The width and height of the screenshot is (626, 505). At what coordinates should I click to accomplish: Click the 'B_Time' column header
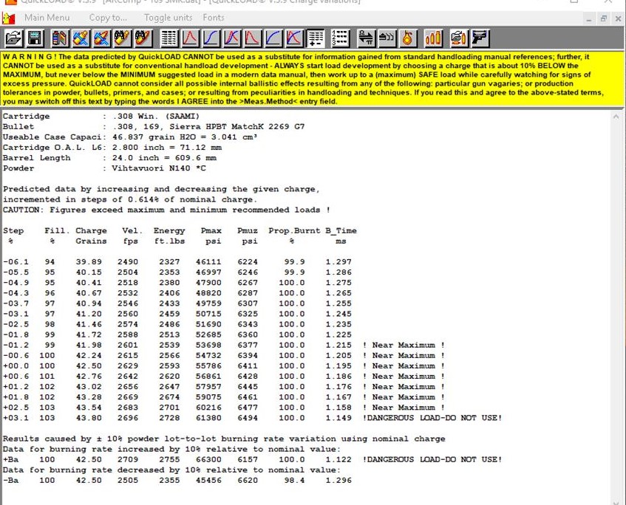pyautogui.click(x=341, y=230)
